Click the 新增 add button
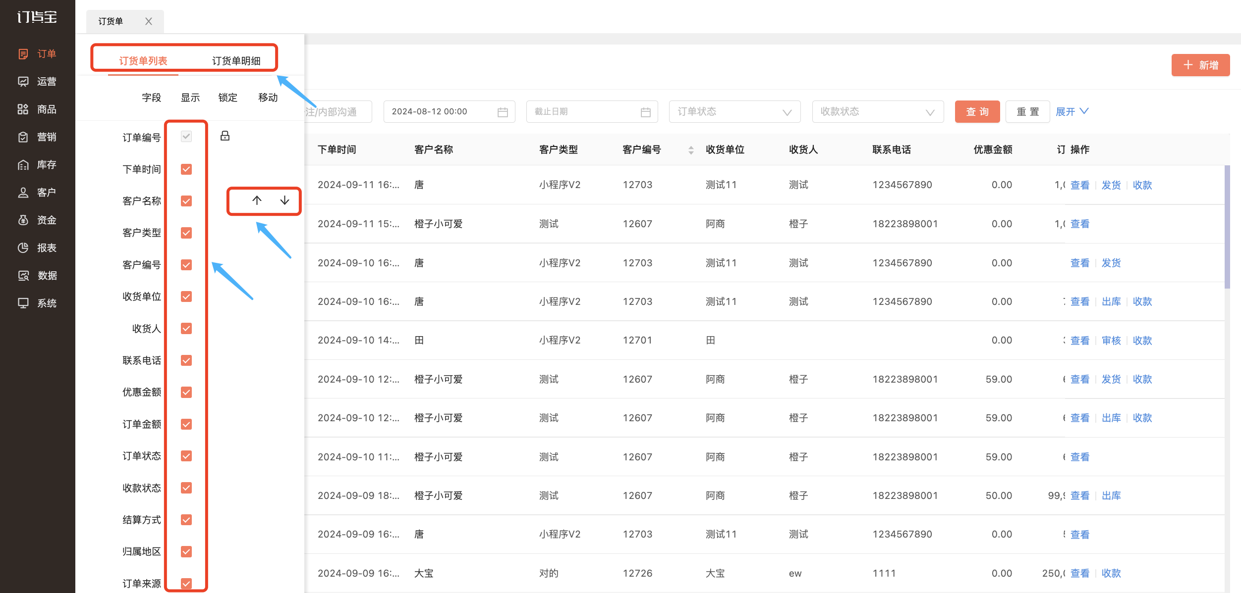Screen dimensions: 1241x593 pos(1200,65)
